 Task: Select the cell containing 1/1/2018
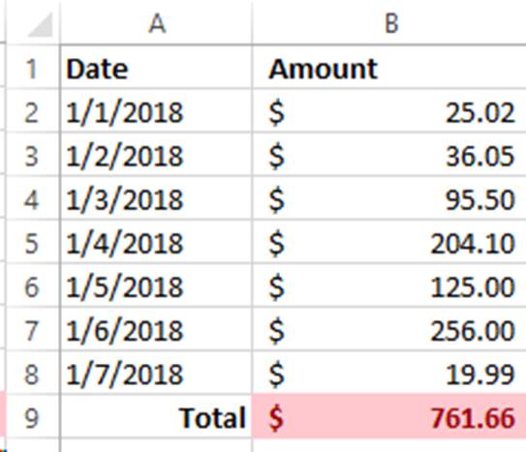156,111
